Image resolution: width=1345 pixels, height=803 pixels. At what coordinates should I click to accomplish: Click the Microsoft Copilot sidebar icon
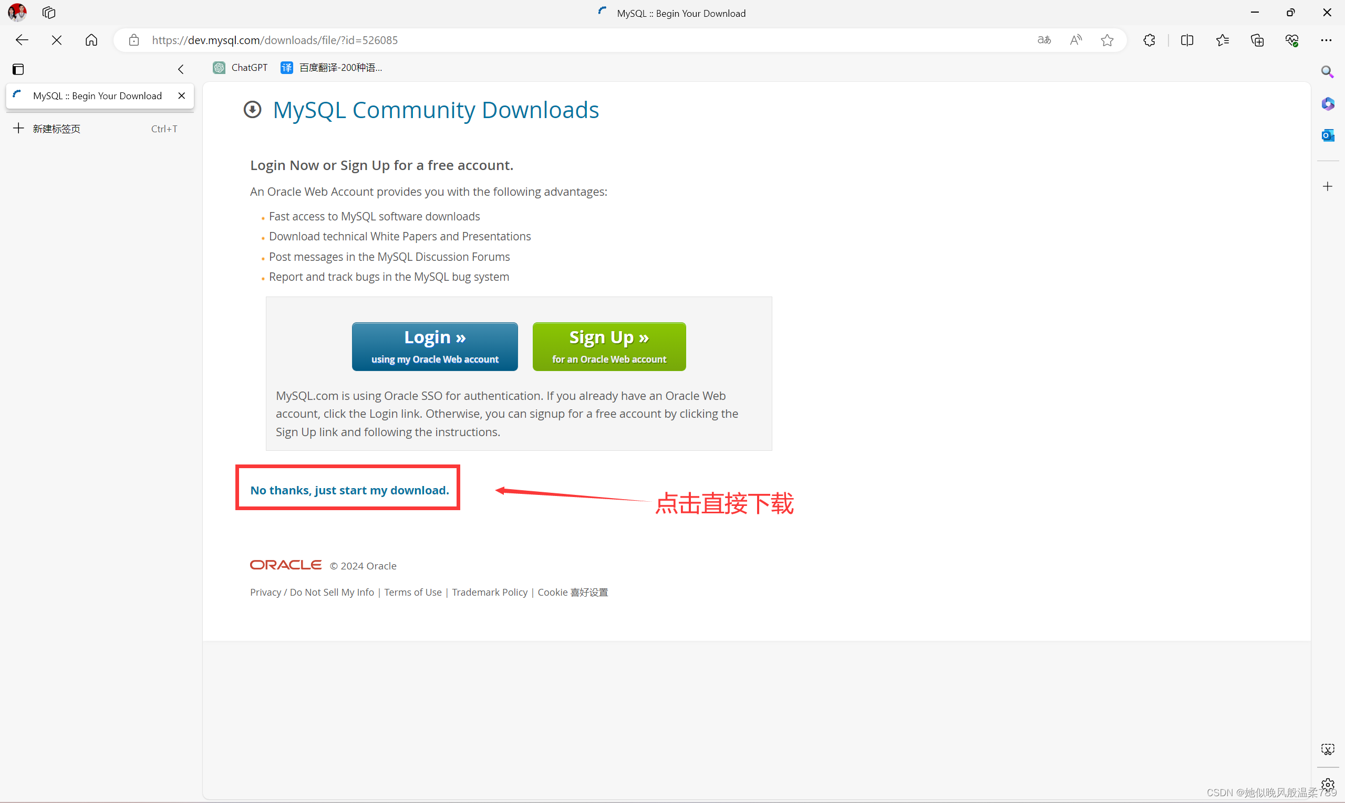click(1327, 103)
